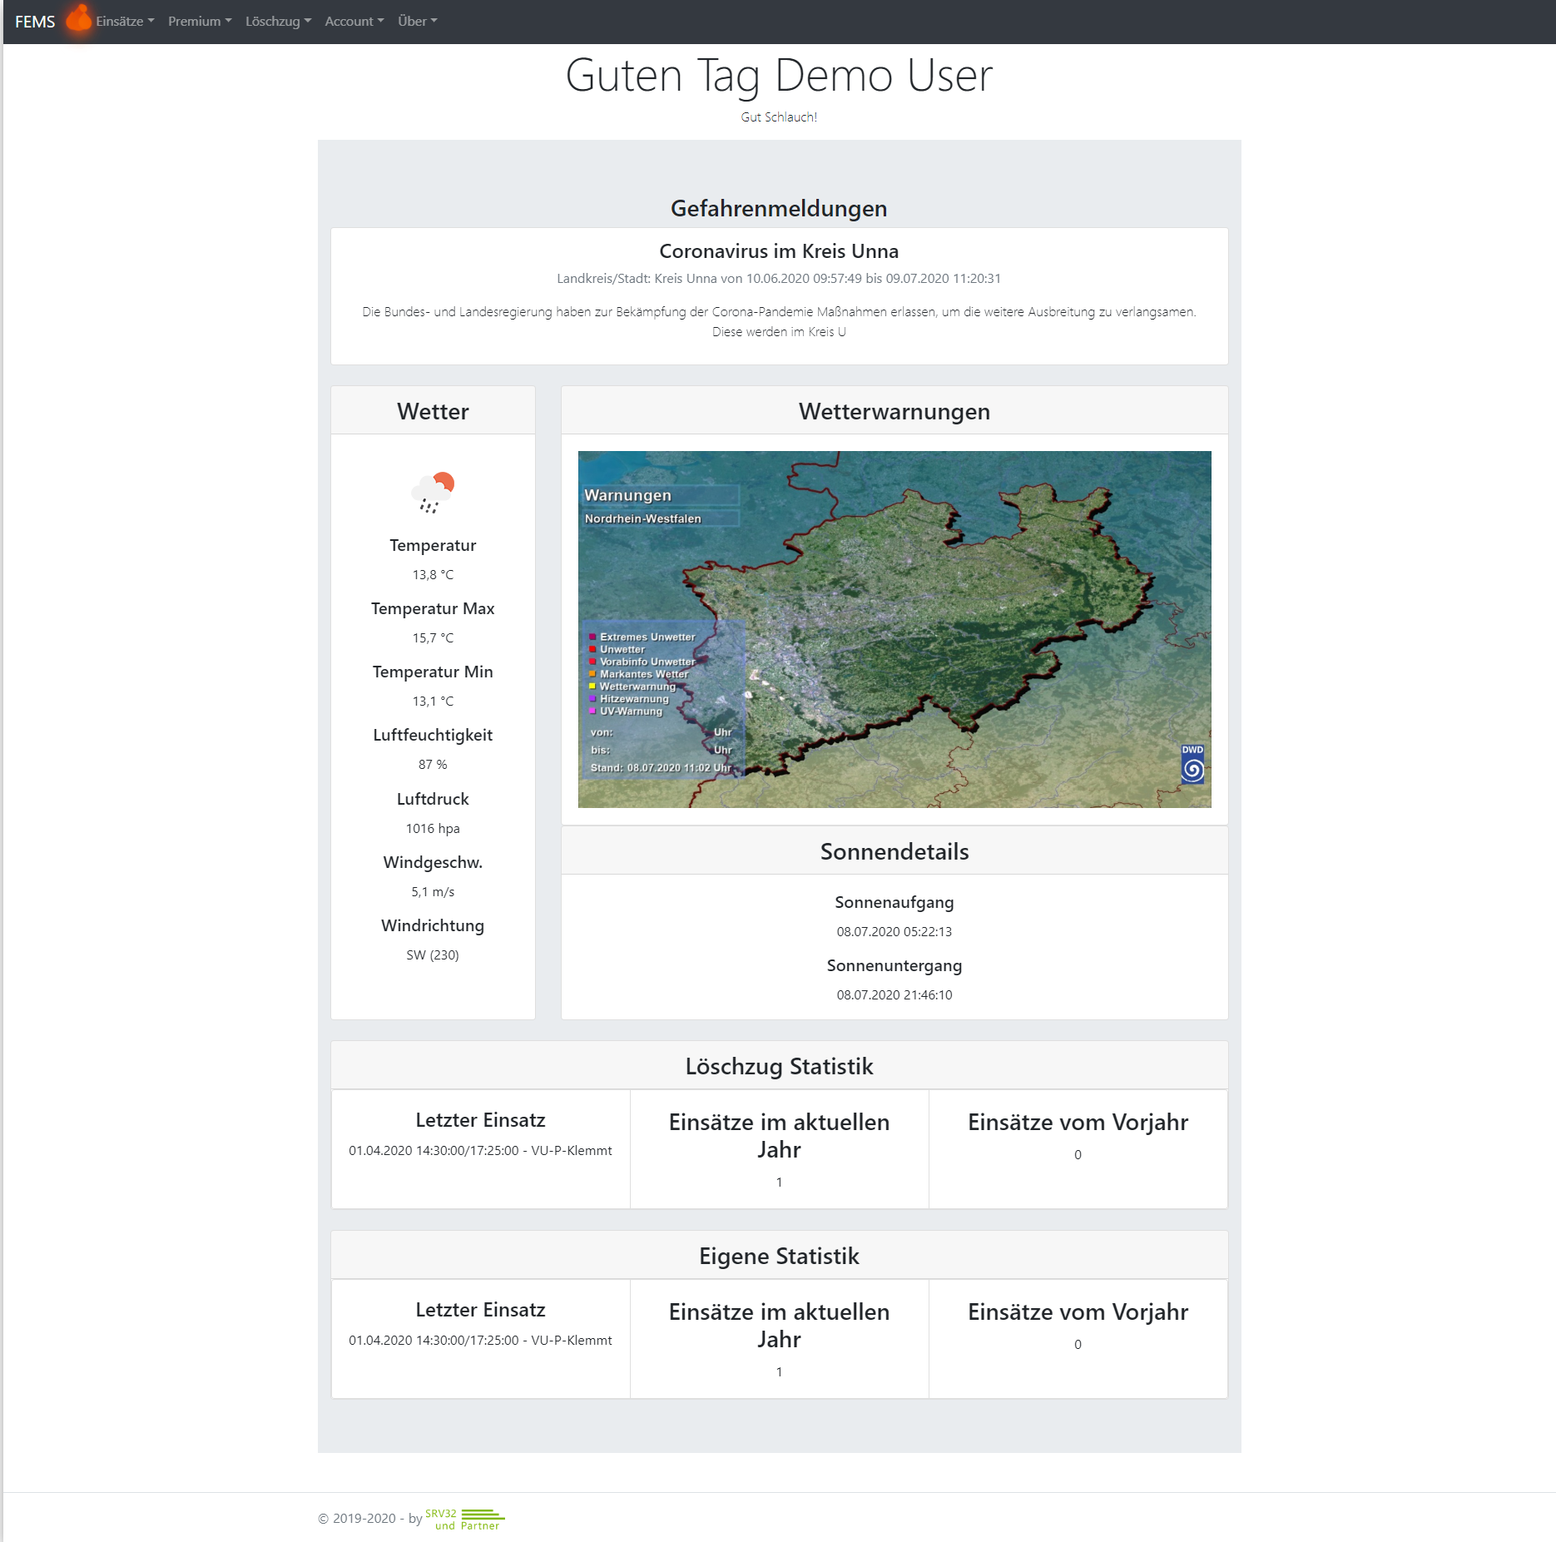The height and width of the screenshot is (1542, 1556).
Task: Open the Löschzug dropdown menu
Action: 278,22
